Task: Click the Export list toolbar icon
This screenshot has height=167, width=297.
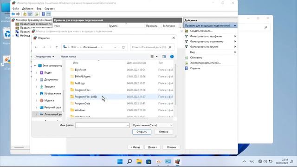Action: 36,14
